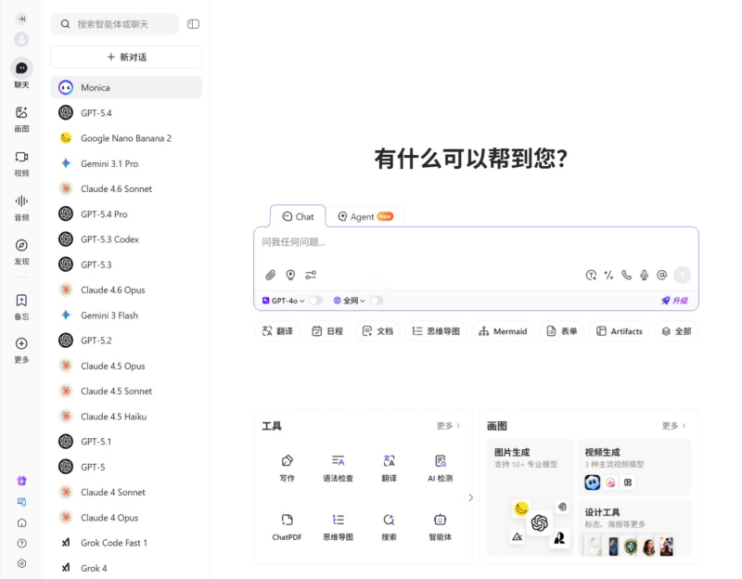Open the 画图 section in left sidebar
Image resolution: width=742 pixels, height=579 pixels.
[21, 119]
